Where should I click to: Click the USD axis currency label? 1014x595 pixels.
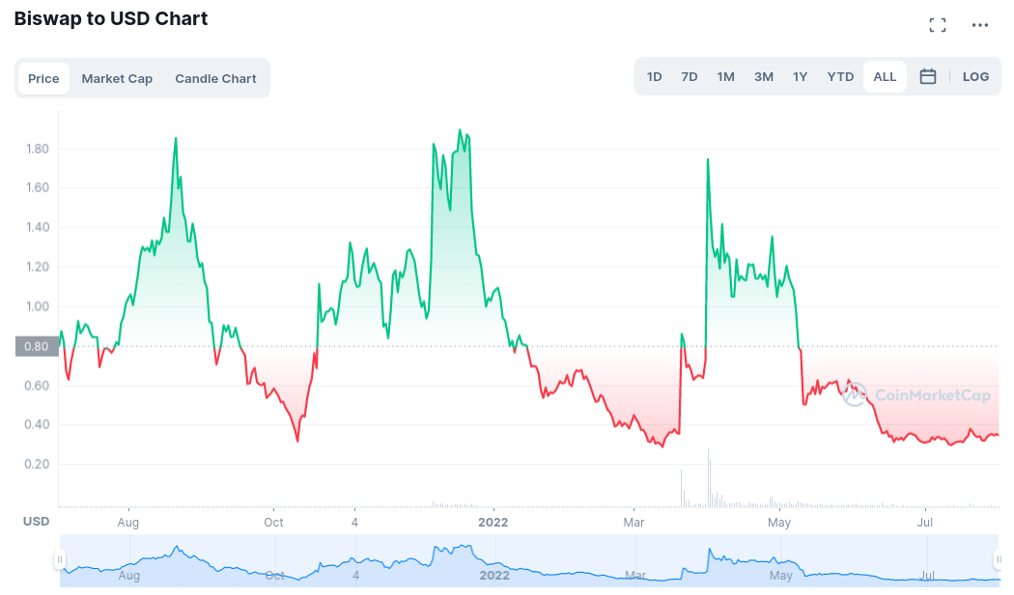[x=37, y=522]
